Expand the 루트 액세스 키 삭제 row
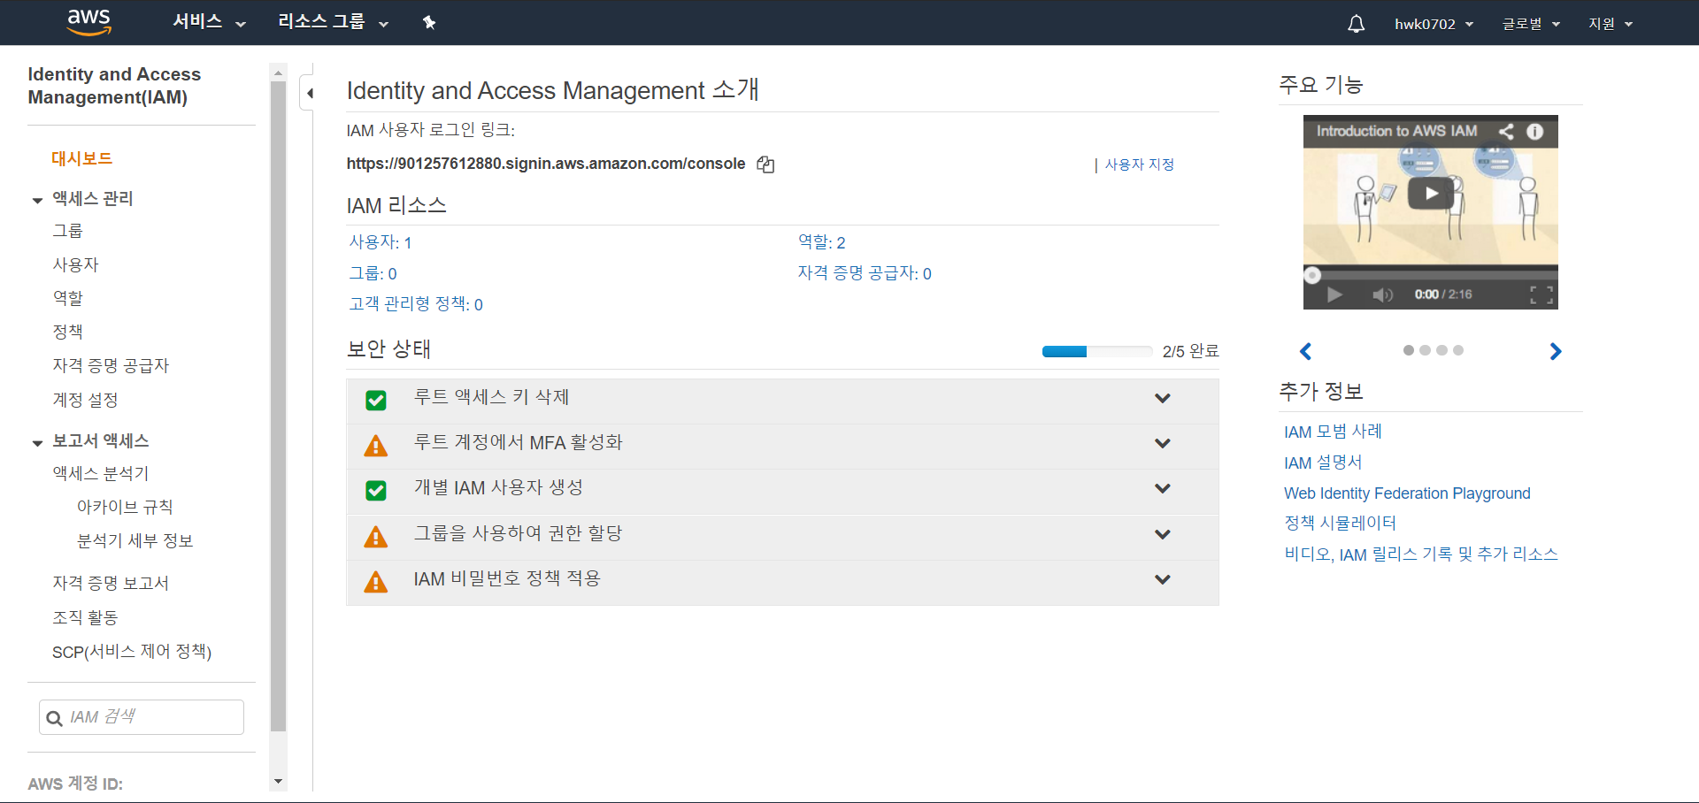The height and width of the screenshot is (803, 1699). point(1163,398)
